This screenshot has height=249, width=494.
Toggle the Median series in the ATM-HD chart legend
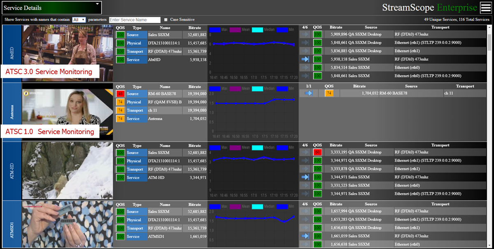point(263,147)
